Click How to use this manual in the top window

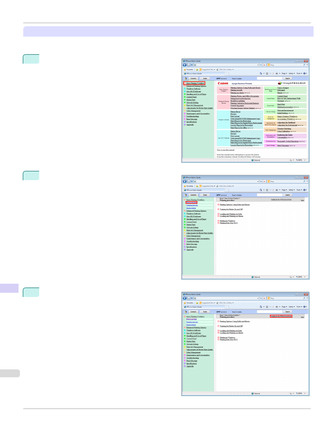(x=226, y=150)
